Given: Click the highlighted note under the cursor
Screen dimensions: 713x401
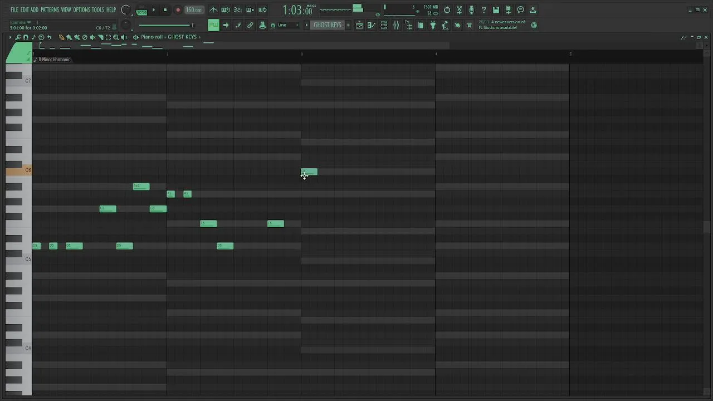Looking at the screenshot, I should click(309, 172).
